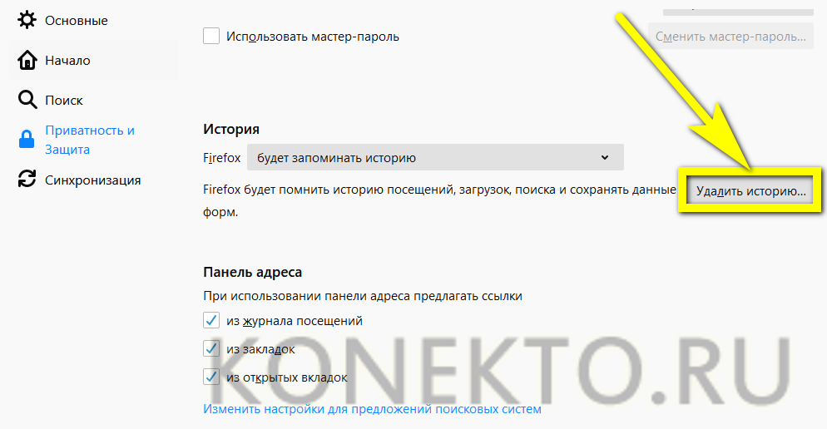827x429 pixels.
Task: Uncheck the из журнала посещений checkbox
Action: [211, 320]
